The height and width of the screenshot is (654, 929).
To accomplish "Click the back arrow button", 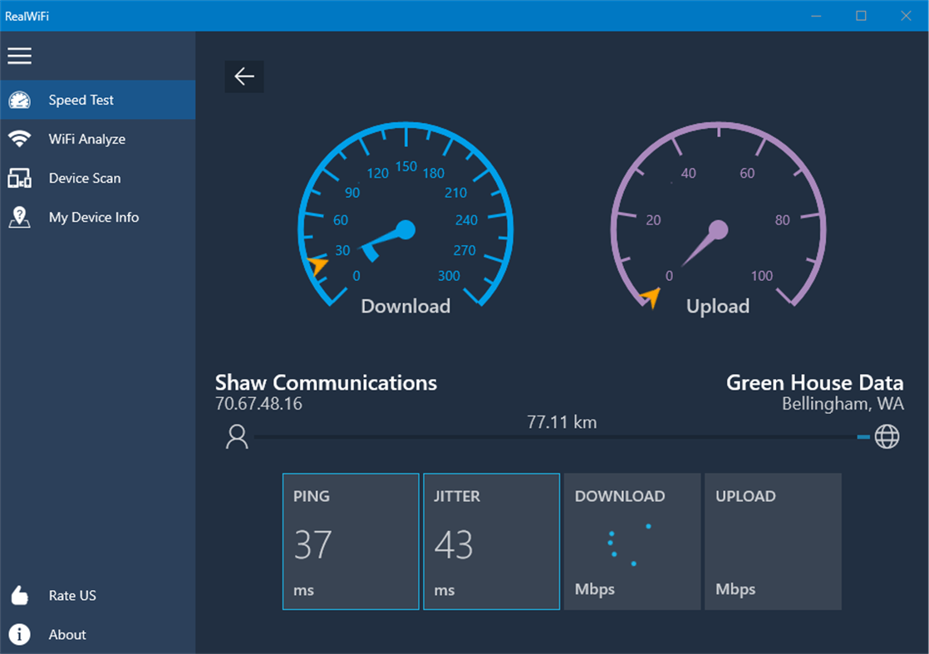I will (243, 76).
